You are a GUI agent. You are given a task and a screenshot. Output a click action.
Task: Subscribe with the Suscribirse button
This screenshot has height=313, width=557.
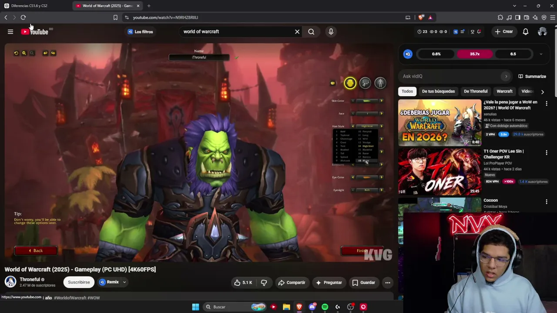tap(79, 282)
